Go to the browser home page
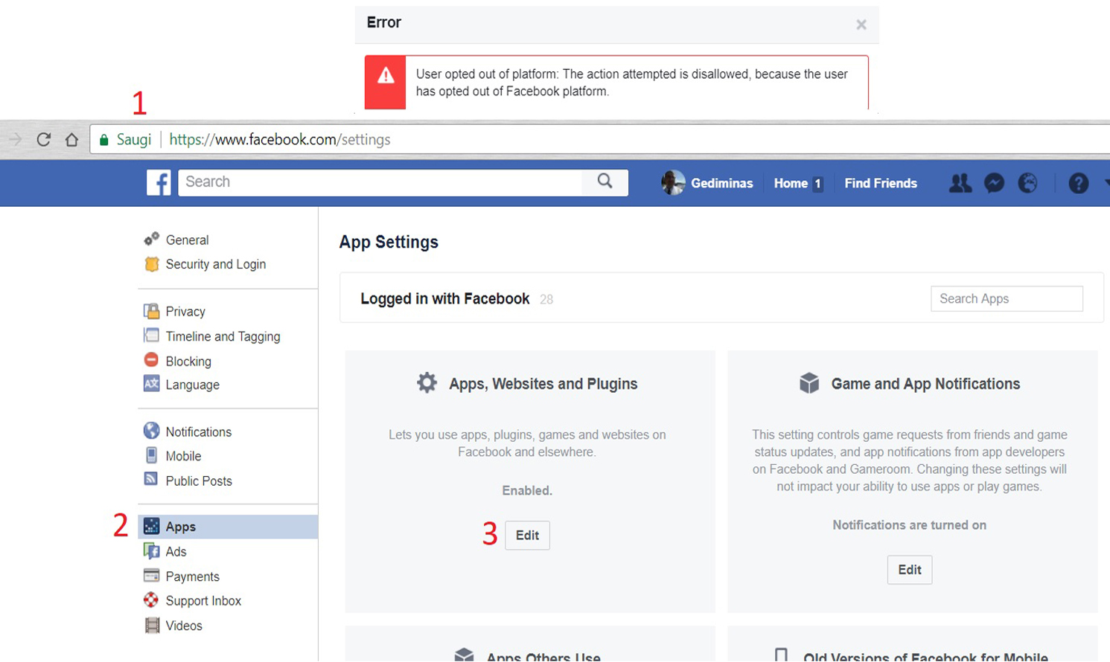The image size is (1110, 662). click(x=71, y=140)
